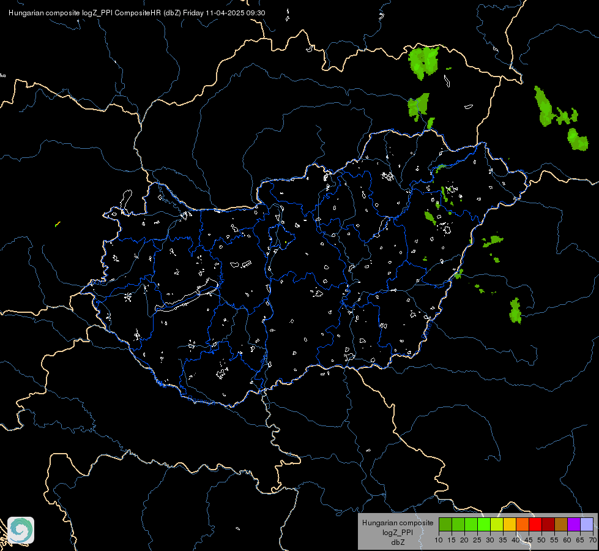Click the 35–40 dBZ yellow legend swatch
The width and height of the screenshot is (599, 551).
pyautogui.click(x=510, y=524)
